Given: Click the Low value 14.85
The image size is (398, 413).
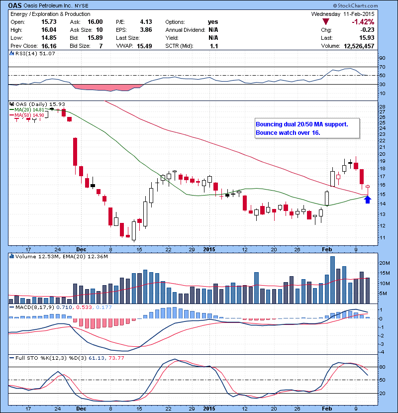Looking at the screenshot, I should (x=49, y=38).
